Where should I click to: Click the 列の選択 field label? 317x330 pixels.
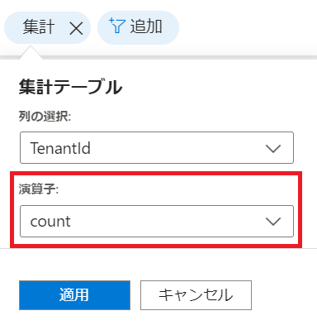tap(45, 116)
